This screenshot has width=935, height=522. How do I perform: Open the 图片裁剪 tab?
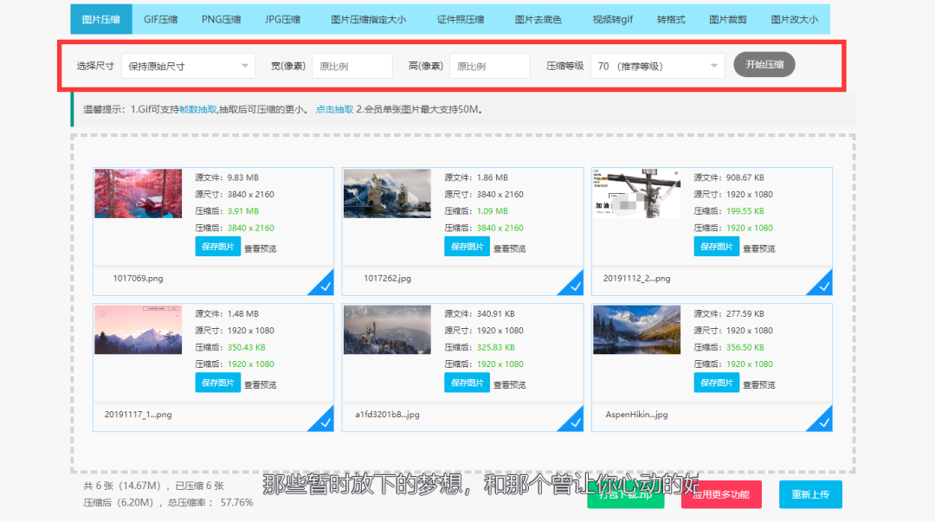(x=727, y=19)
